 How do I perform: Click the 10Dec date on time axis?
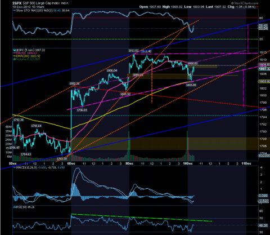coord(188,163)
